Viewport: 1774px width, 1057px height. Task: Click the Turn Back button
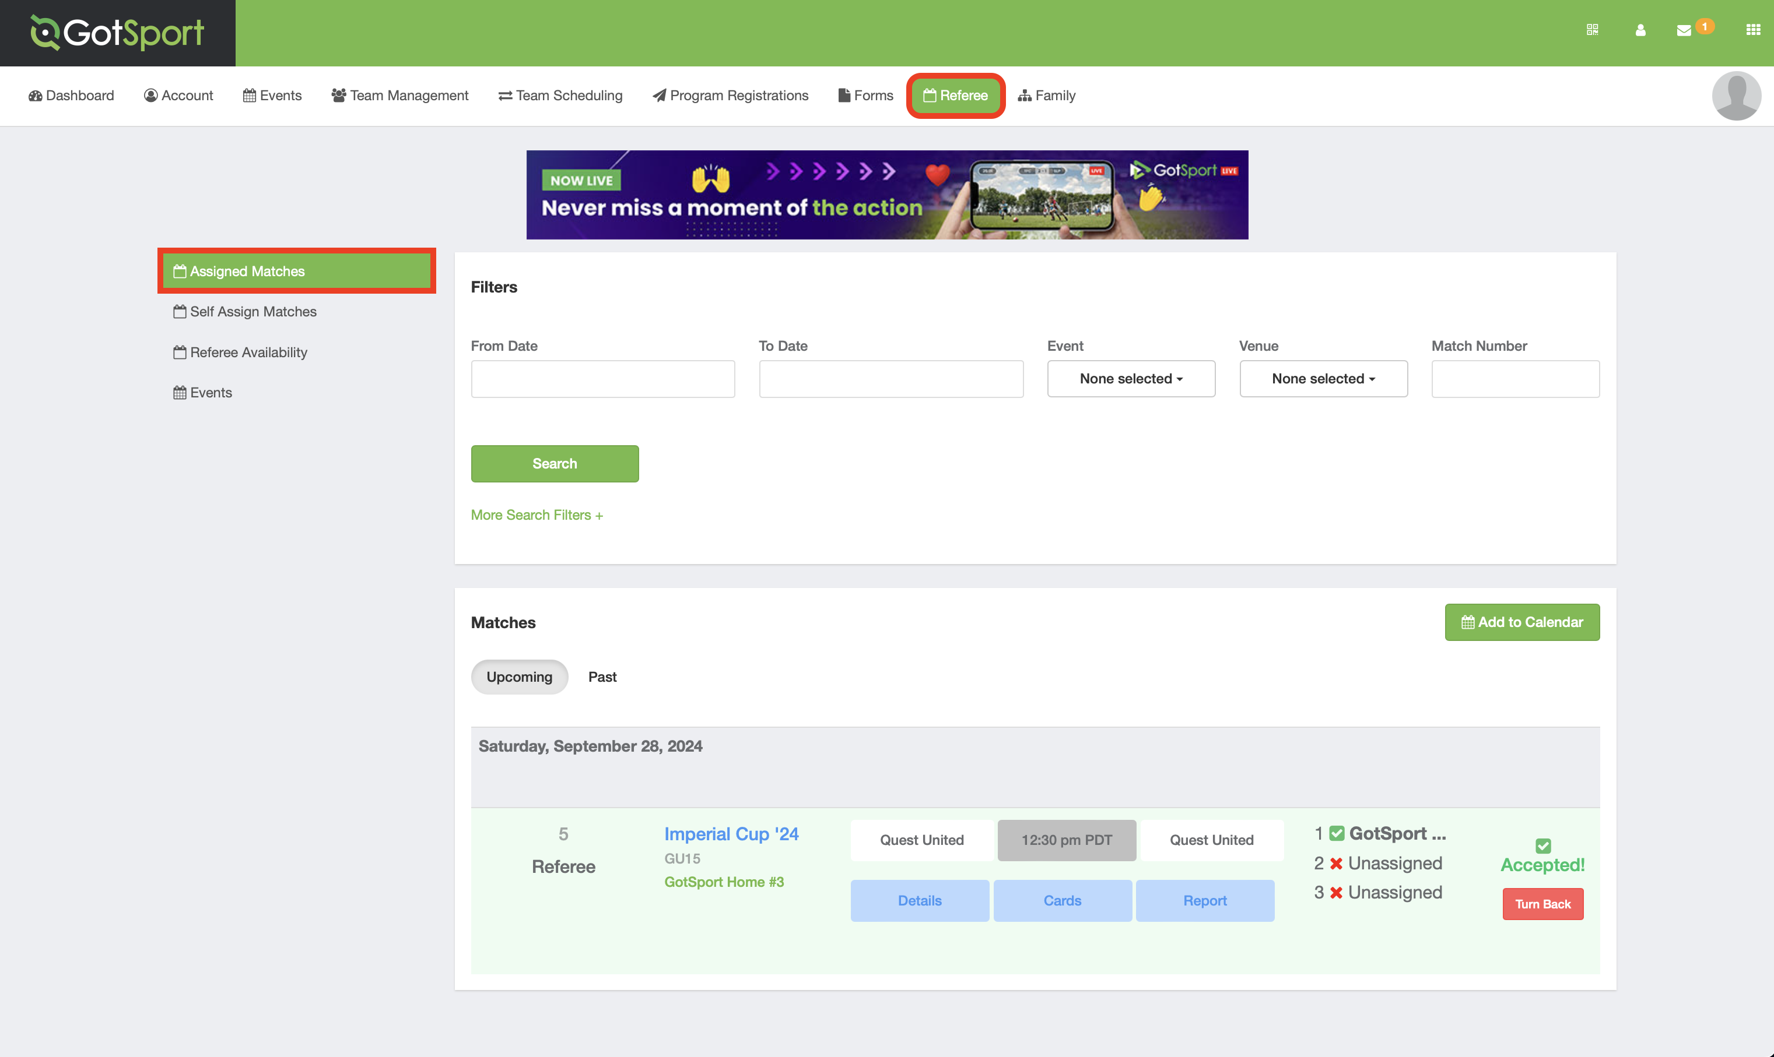pyautogui.click(x=1543, y=904)
